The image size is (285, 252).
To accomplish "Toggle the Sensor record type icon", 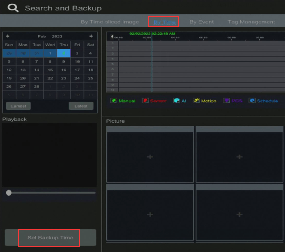I will tap(145, 101).
